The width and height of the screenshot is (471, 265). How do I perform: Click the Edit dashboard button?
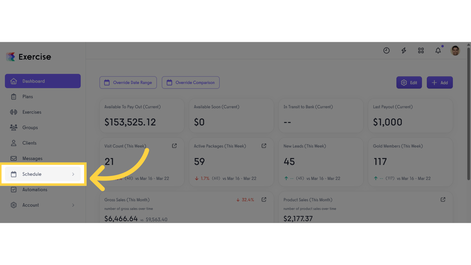point(409,82)
